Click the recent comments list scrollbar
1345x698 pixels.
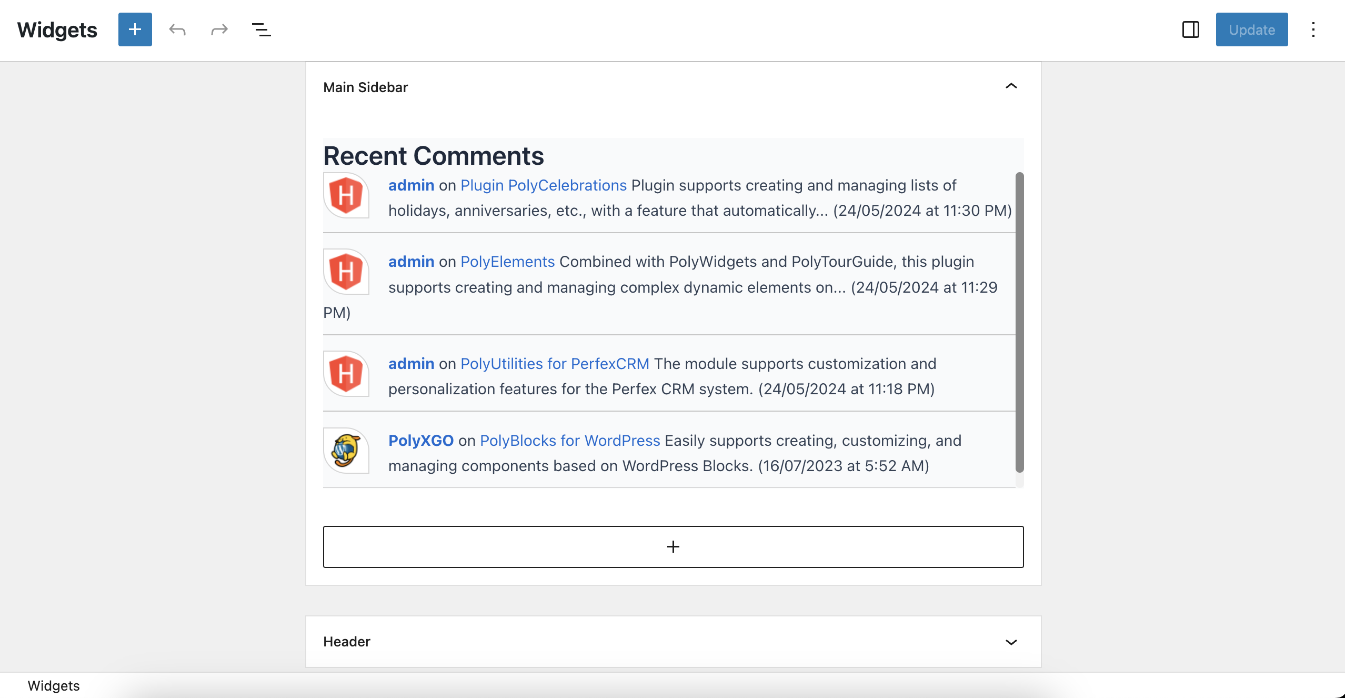tap(1019, 322)
